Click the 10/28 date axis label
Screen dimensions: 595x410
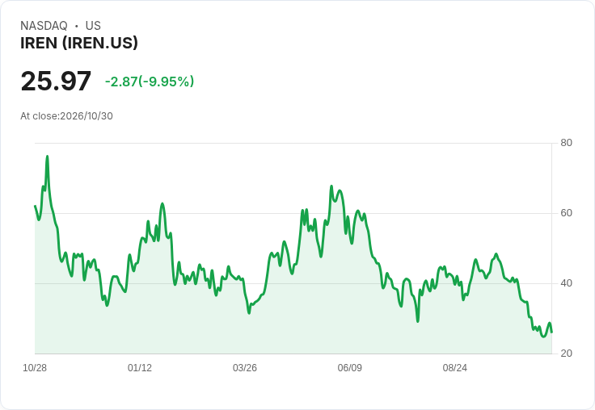point(35,368)
